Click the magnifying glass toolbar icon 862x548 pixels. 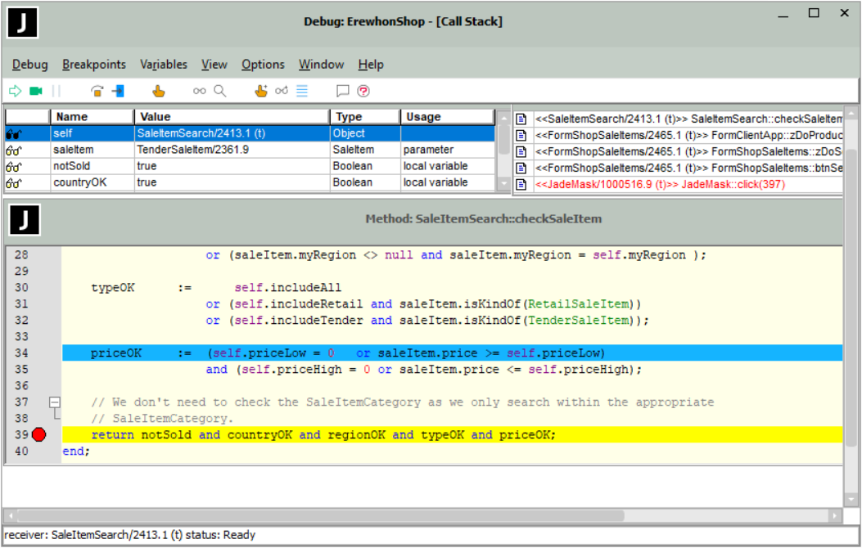click(220, 91)
